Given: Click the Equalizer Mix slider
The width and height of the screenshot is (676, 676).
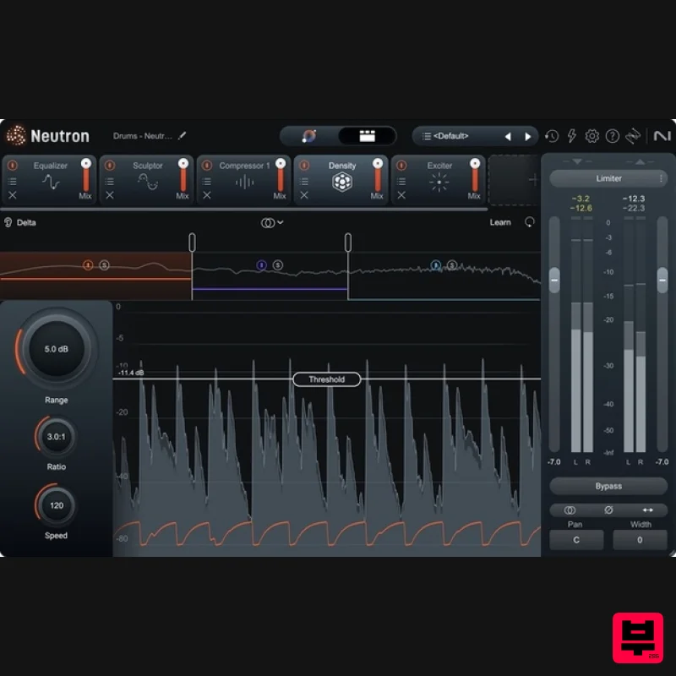Looking at the screenshot, I should click(x=86, y=176).
